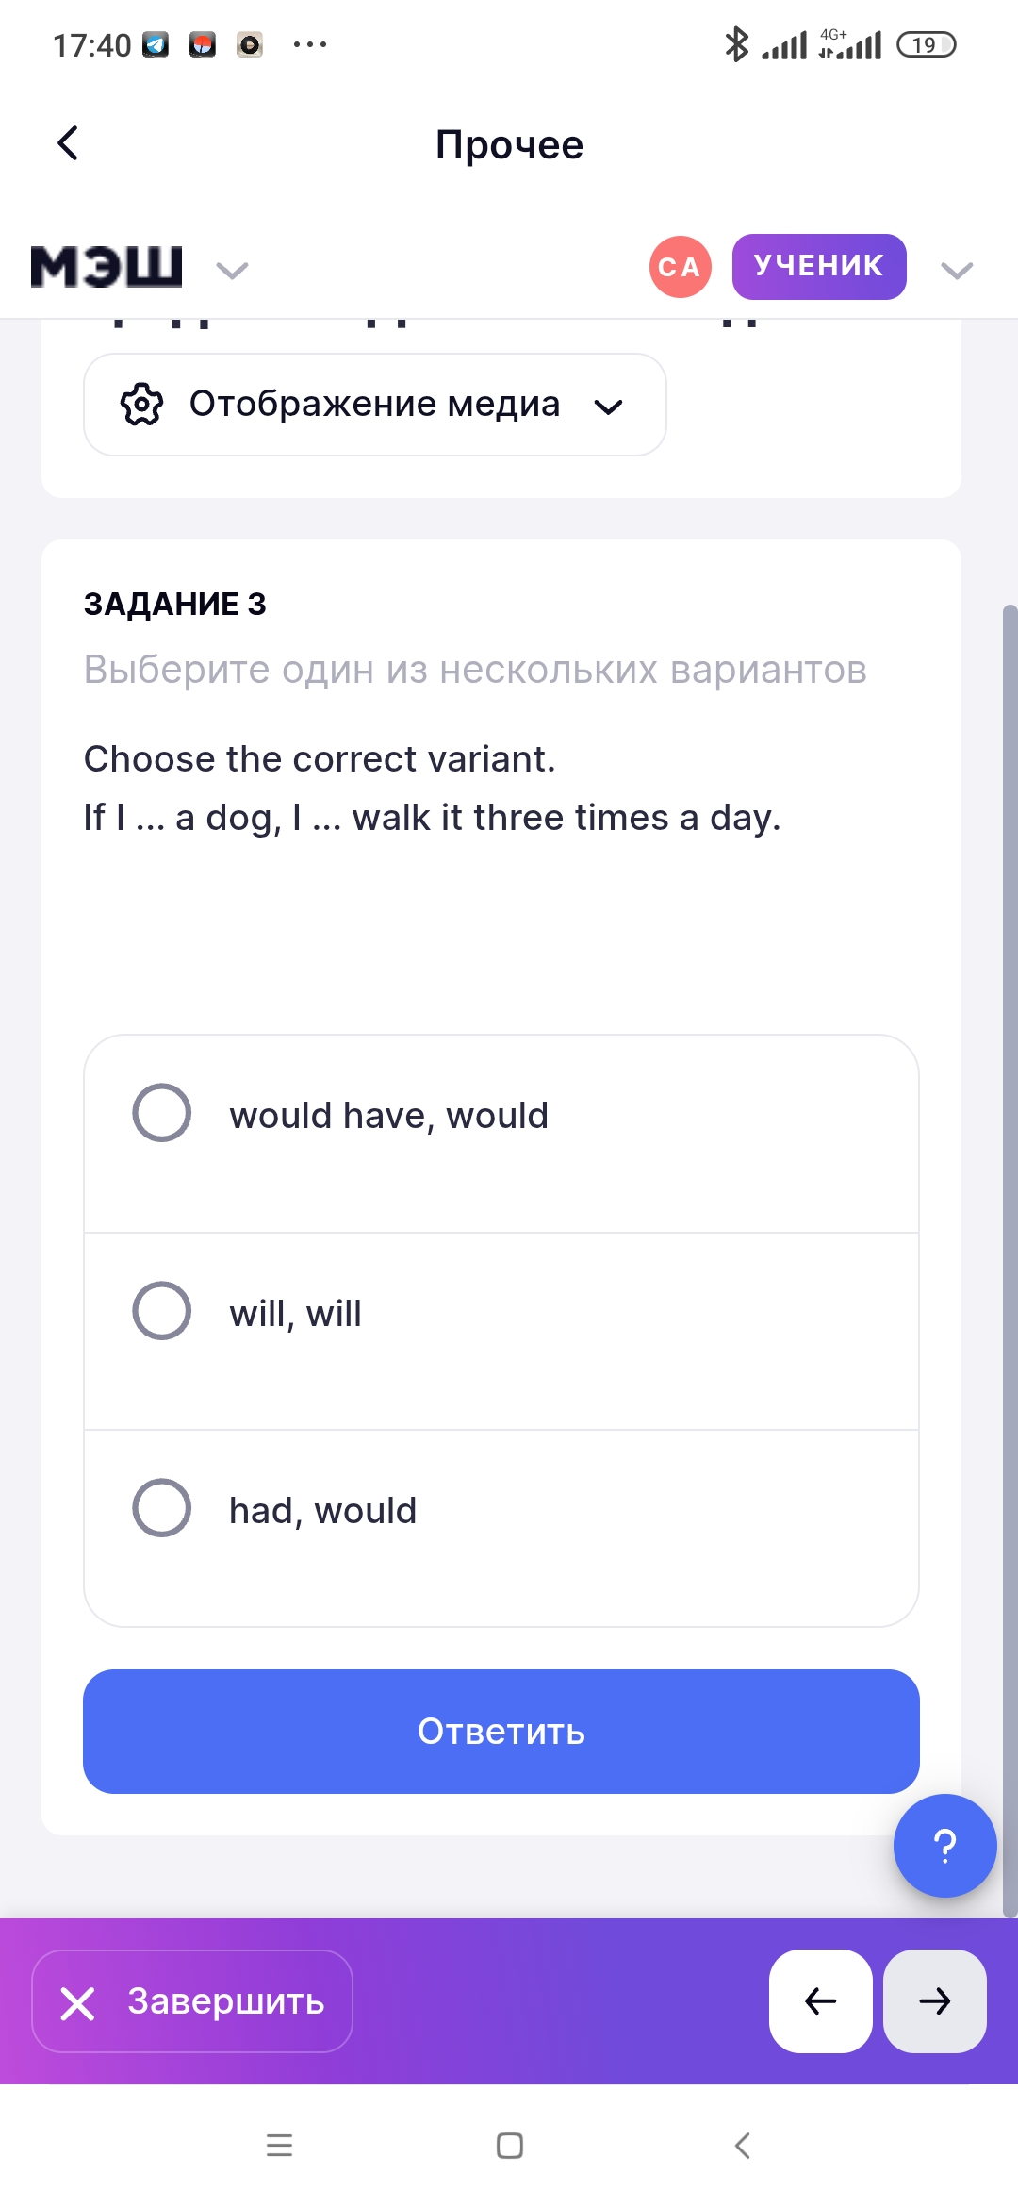Viewport: 1018px width, 2207px height.
Task: Click the УЧЕНИК role badge
Action: (x=818, y=267)
